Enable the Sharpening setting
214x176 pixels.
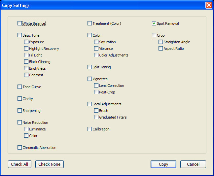(x=19, y=111)
